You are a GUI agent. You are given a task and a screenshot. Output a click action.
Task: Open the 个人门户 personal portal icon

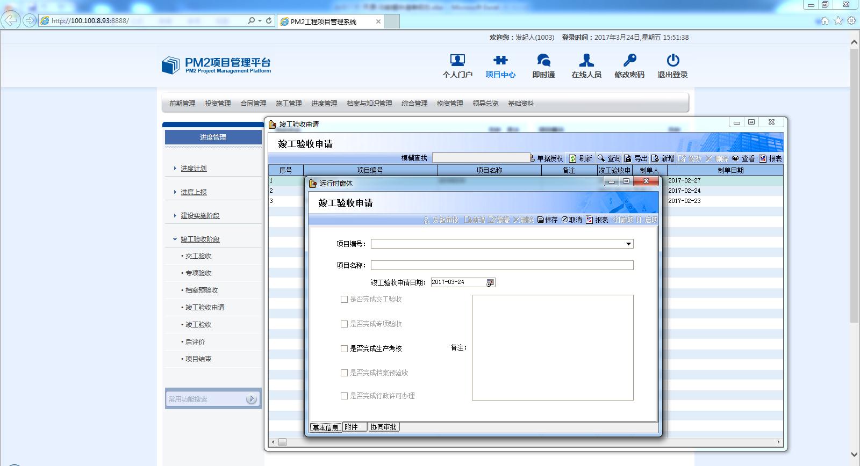[x=457, y=60]
